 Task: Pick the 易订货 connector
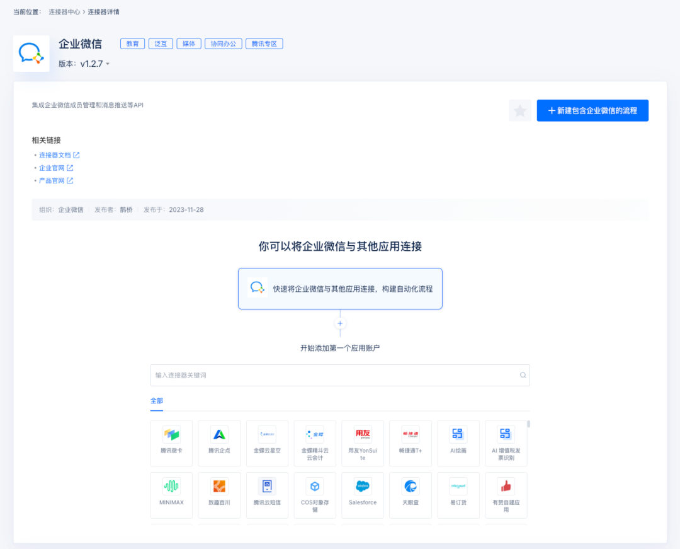pyautogui.click(x=458, y=495)
